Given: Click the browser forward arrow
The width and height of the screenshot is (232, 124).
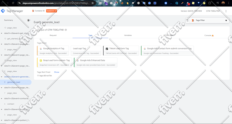Looking at the screenshot, I should [8, 3].
